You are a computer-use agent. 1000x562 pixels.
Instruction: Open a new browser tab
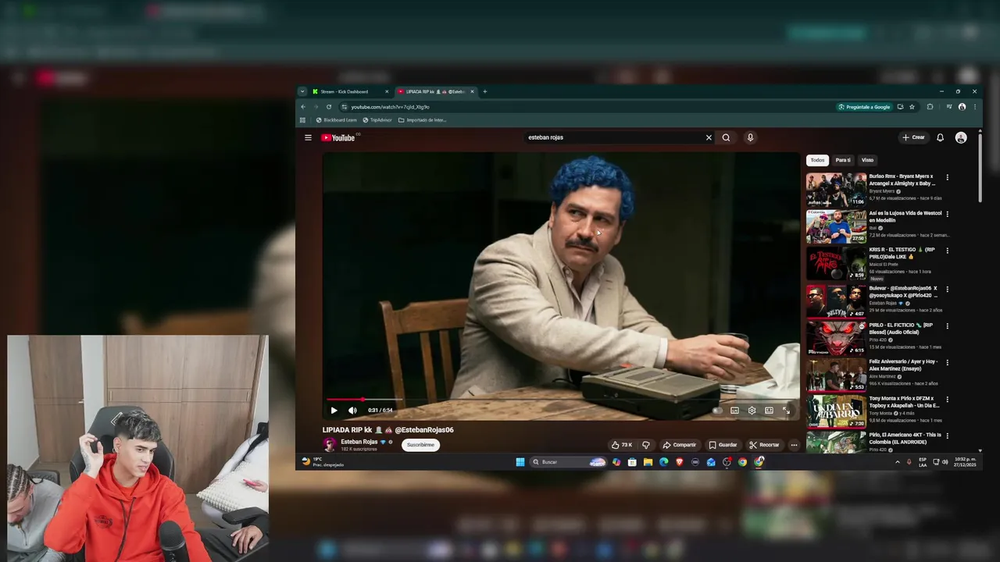[x=484, y=91]
